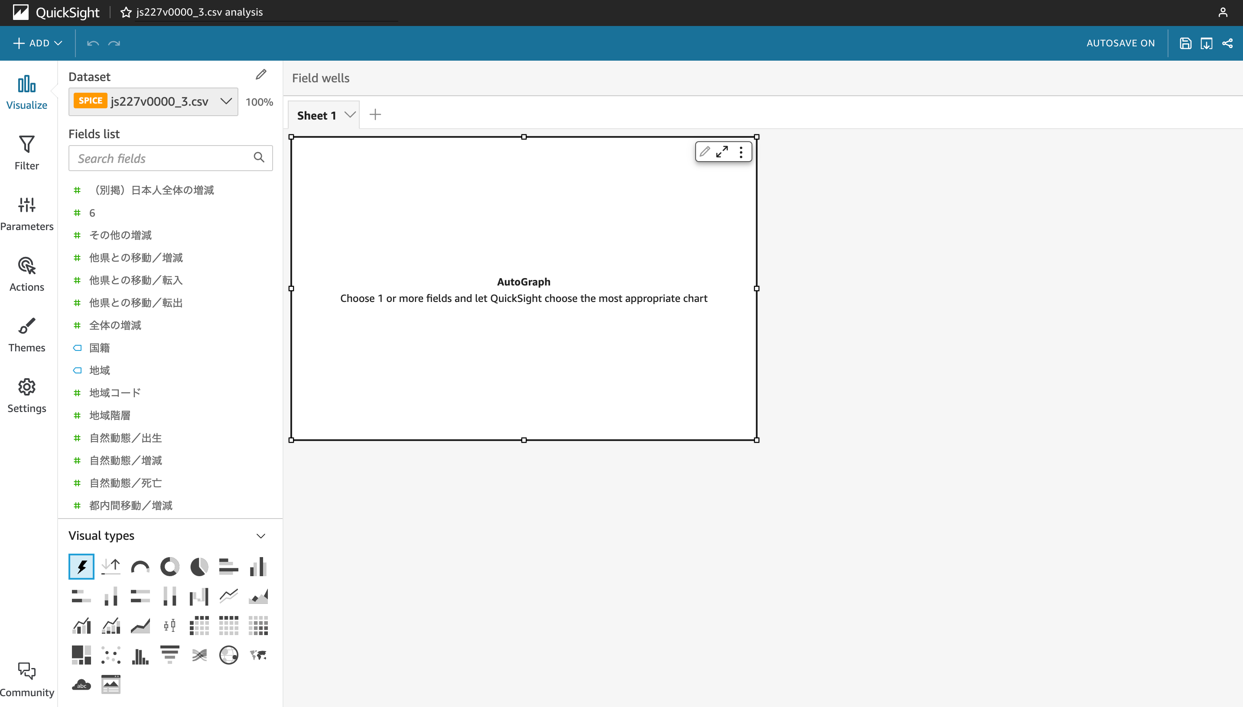
Task: Select the gauge chart visual type
Action: point(140,567)
